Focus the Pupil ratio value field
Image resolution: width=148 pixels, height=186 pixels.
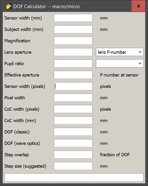pyautogui.click(x=73, y=63)
